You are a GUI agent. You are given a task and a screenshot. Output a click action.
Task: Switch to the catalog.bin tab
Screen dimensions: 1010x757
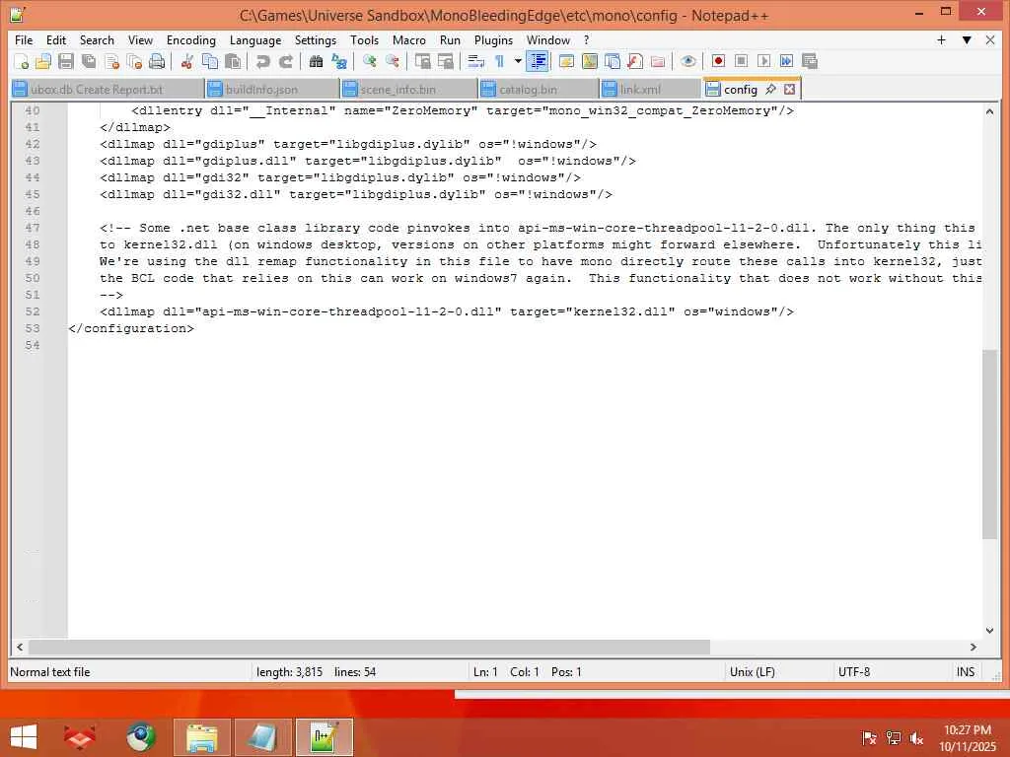pyautogui.click(x=538, y=90)
